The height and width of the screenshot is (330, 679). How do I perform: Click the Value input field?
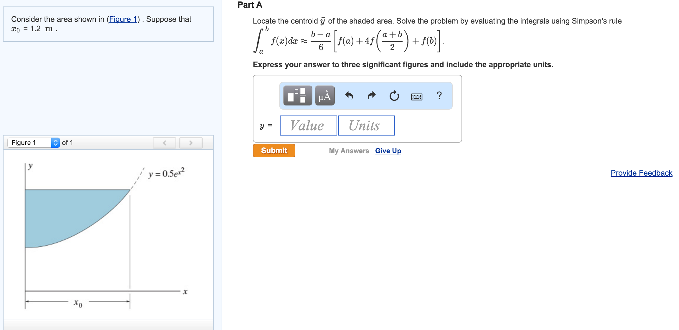pyautogui.click(x=308, y=126)
